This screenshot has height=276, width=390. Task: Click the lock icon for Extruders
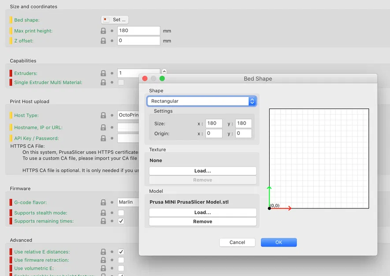point(103,73)
